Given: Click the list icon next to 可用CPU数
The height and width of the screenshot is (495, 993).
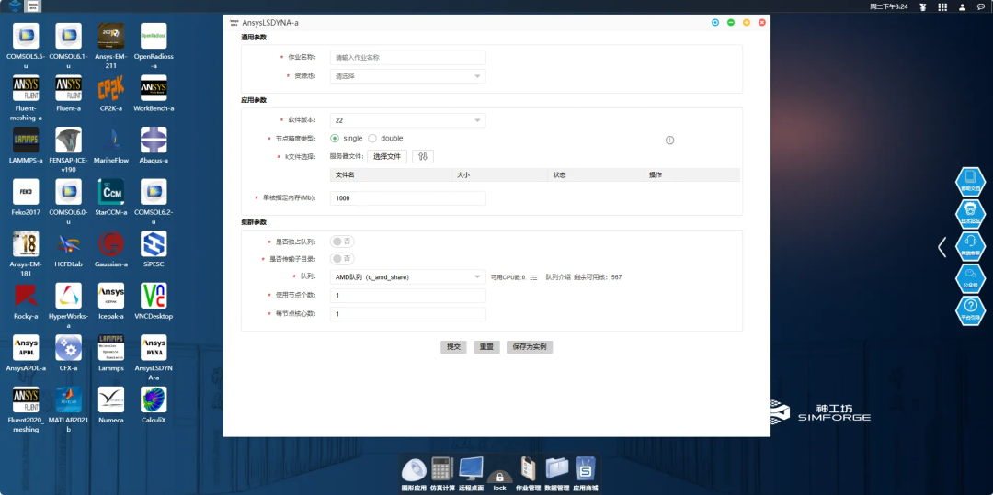Looking at the screenshot, I should click(x=534, y=277).
